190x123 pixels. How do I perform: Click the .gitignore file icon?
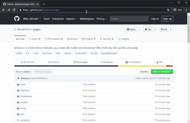coord(18,120)
